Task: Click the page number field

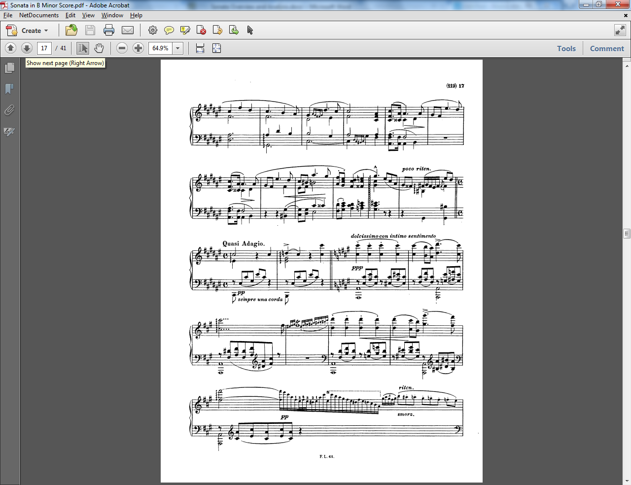Action: (44, 48)
